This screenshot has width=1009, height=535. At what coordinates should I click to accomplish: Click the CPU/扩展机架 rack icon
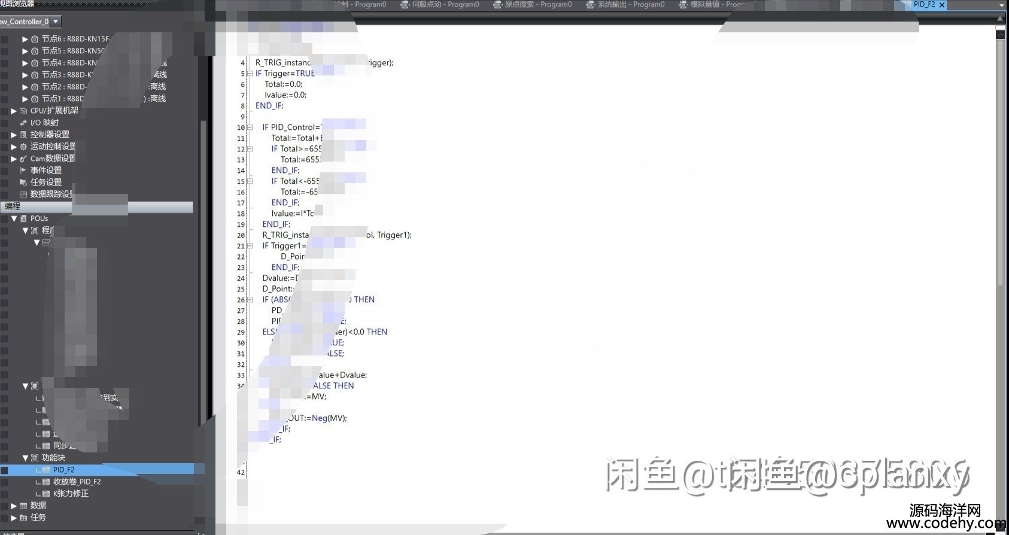coord(23,111)
